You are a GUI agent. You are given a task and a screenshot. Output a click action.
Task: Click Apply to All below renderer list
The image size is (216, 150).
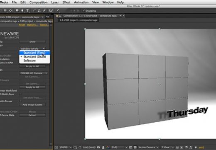[32, 66]
